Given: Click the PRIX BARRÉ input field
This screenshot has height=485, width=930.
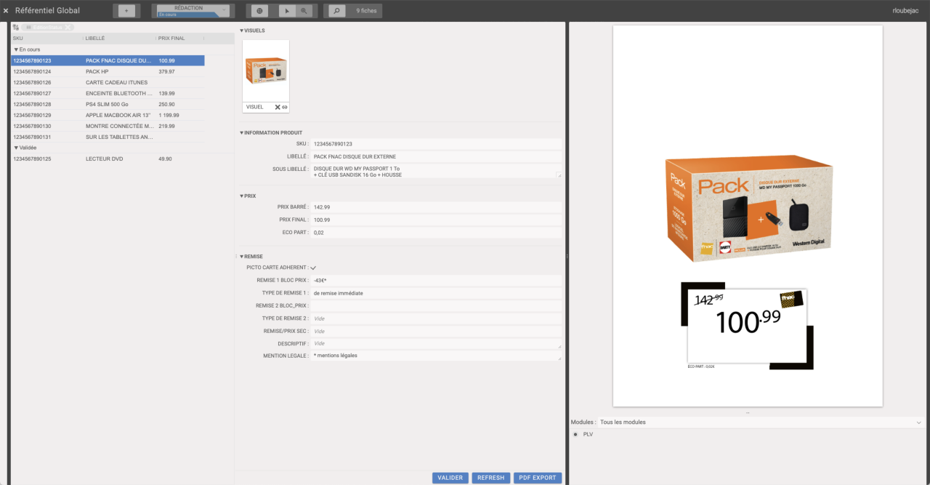Looking at the screenshot, I should (x=436, y=207).
